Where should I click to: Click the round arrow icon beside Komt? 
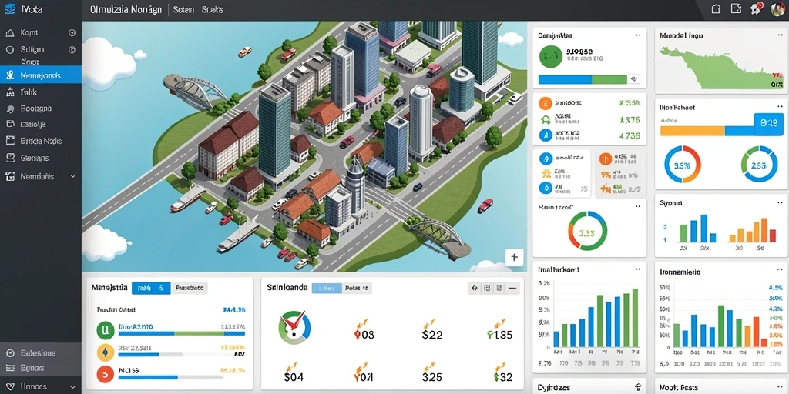pos(72,32)
